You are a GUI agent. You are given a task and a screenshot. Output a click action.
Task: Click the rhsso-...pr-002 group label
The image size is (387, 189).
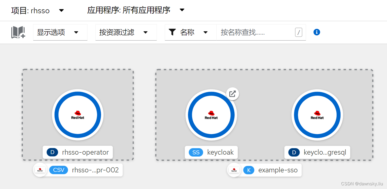[95, 170]
